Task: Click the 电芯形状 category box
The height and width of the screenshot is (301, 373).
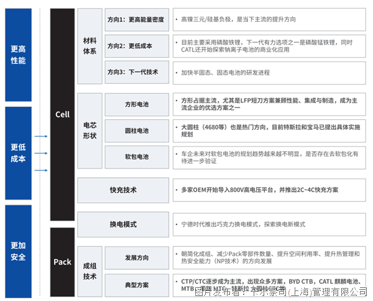Action: pos(90,131)
